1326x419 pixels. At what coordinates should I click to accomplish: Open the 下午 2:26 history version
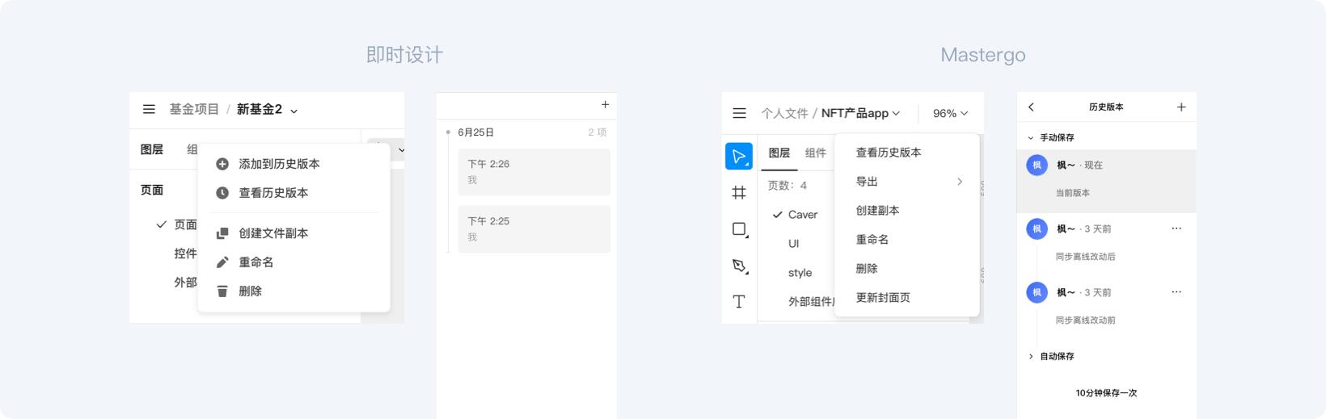pyautogui.click(x=534, y=172)
